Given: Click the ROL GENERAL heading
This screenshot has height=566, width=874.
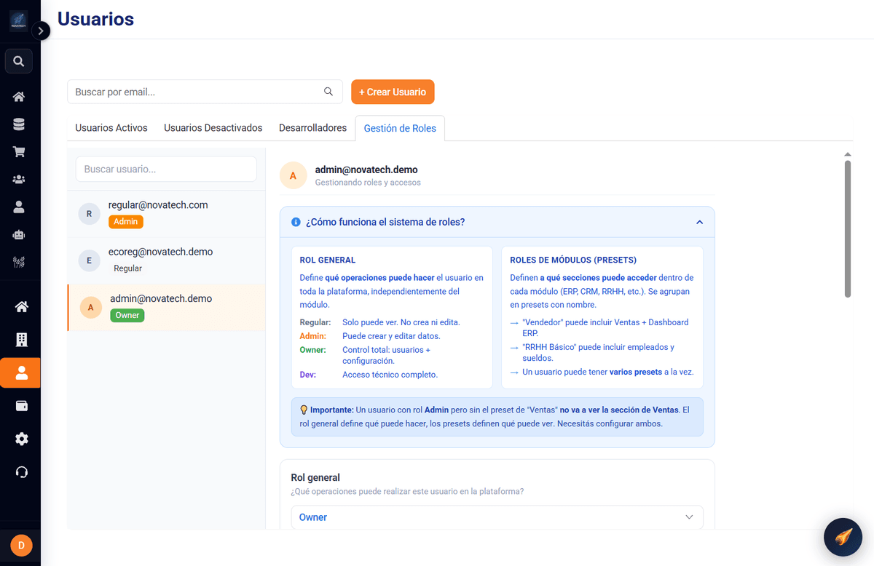Looking at the screenshot, I should coord(328,260).
